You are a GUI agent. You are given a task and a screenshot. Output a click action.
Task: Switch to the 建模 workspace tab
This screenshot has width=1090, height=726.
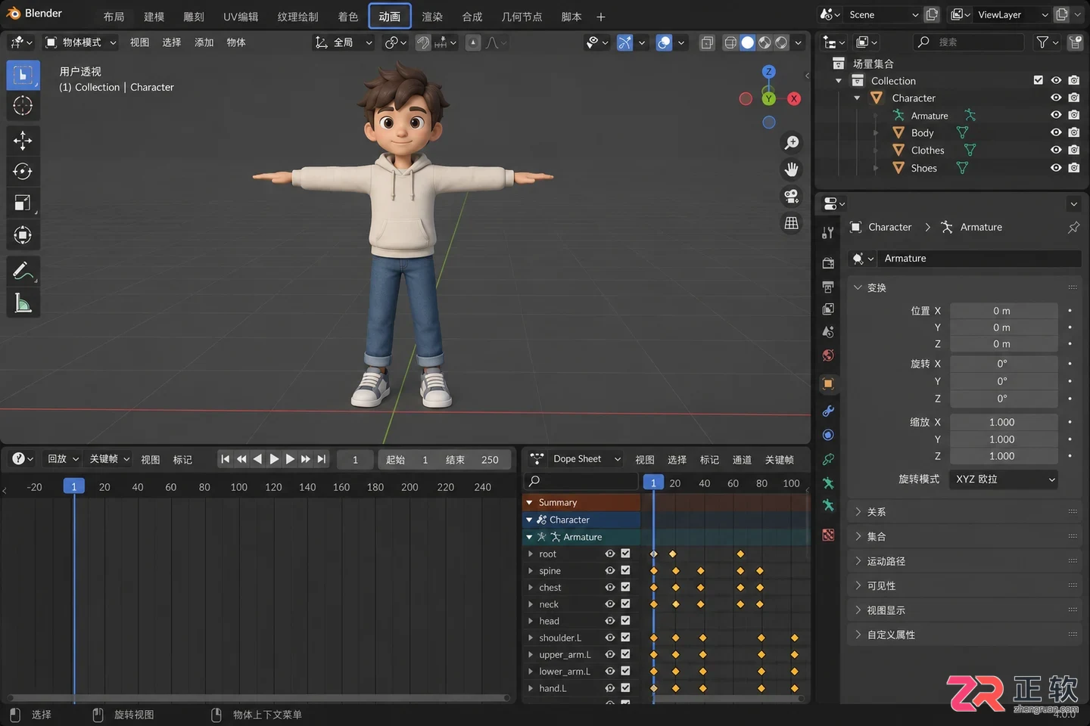pos(154,17)
